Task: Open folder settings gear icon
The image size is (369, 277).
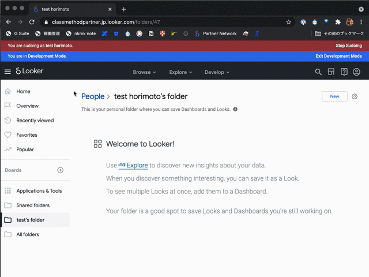Action: point(355,96)
